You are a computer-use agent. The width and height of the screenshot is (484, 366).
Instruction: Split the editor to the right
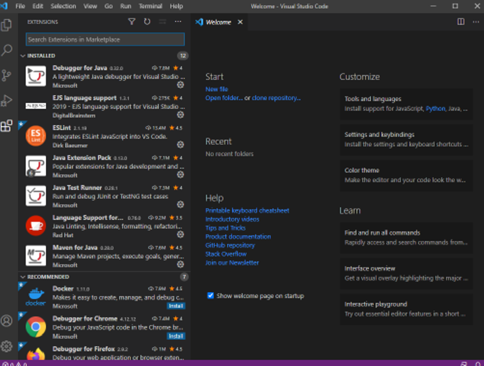point(461,22)
